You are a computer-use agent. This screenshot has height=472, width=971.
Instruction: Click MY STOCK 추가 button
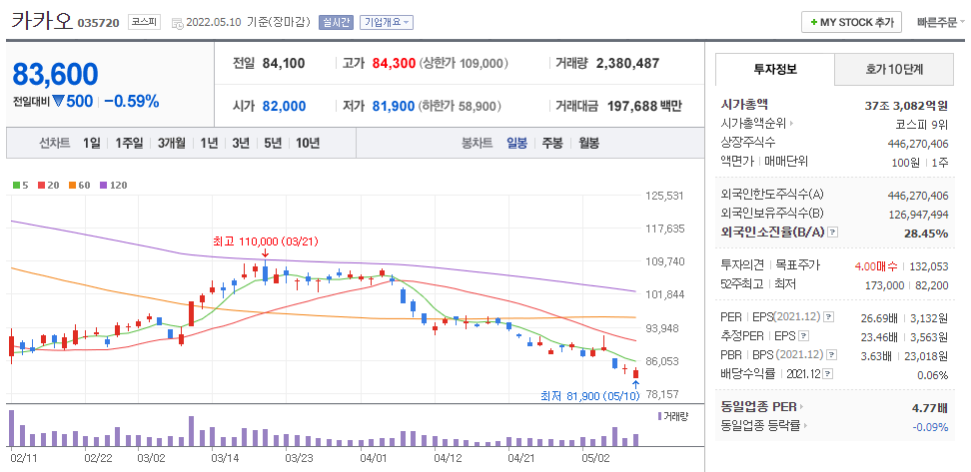(851, 22)
